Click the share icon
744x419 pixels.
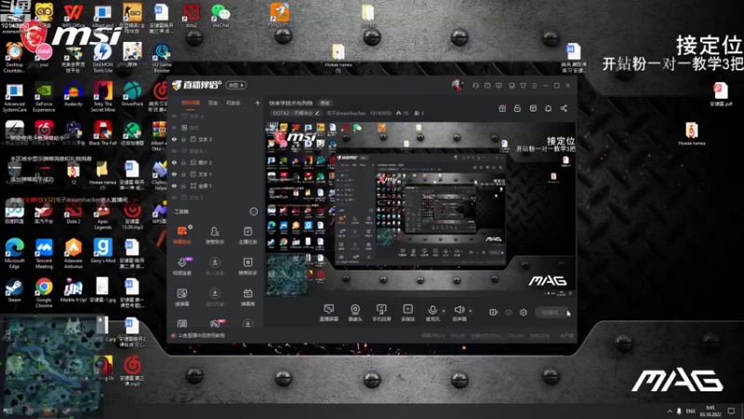coord(564,108)
